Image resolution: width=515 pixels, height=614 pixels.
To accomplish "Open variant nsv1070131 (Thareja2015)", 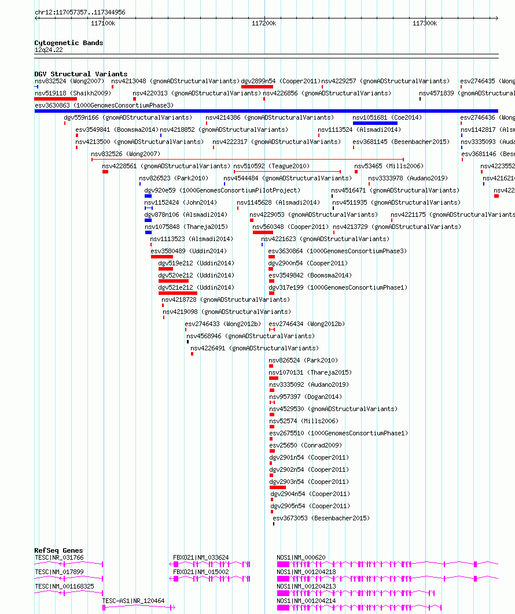I will [310, 372].
